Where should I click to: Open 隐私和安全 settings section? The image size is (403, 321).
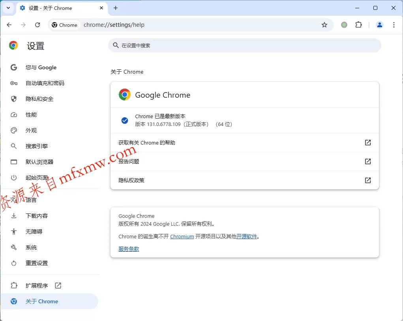tap(49, 99)
